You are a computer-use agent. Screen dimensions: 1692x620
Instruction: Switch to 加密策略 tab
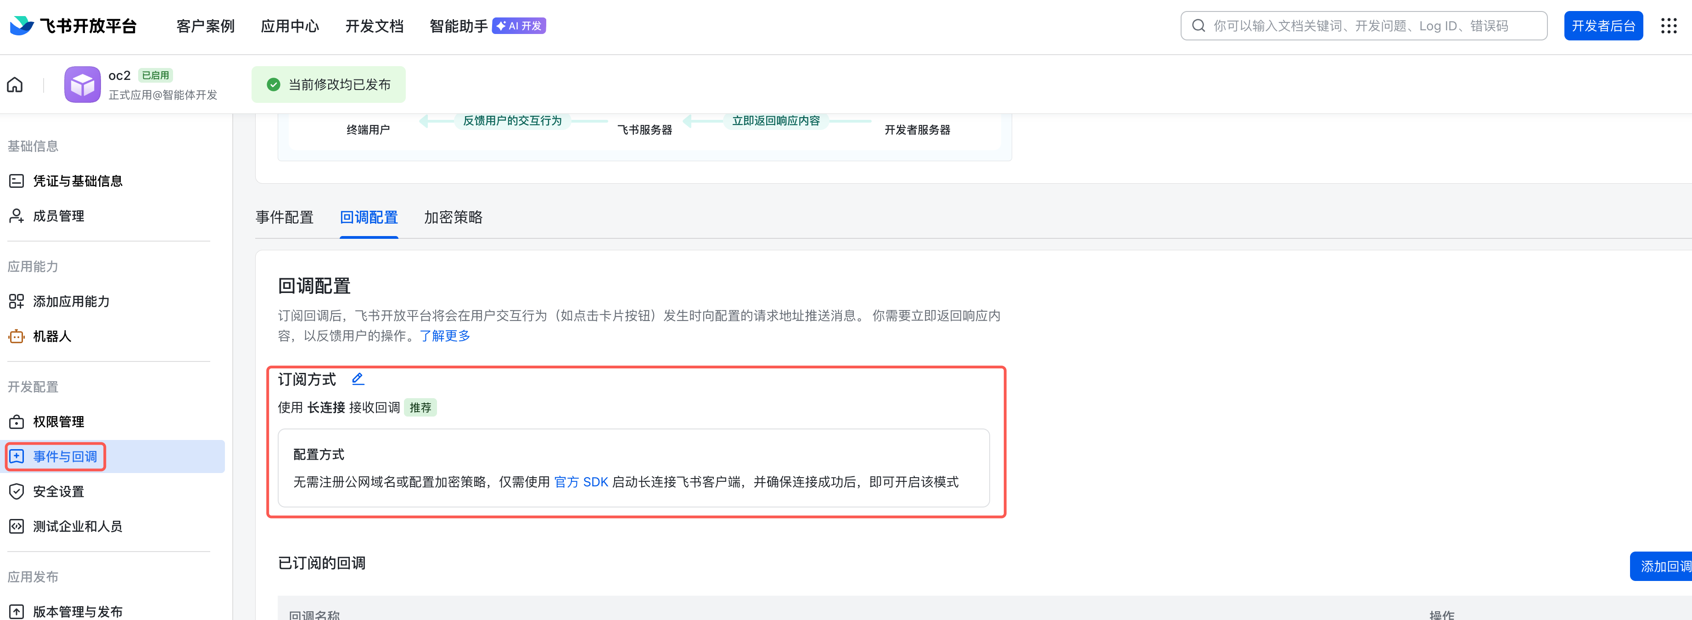(453, 218)
